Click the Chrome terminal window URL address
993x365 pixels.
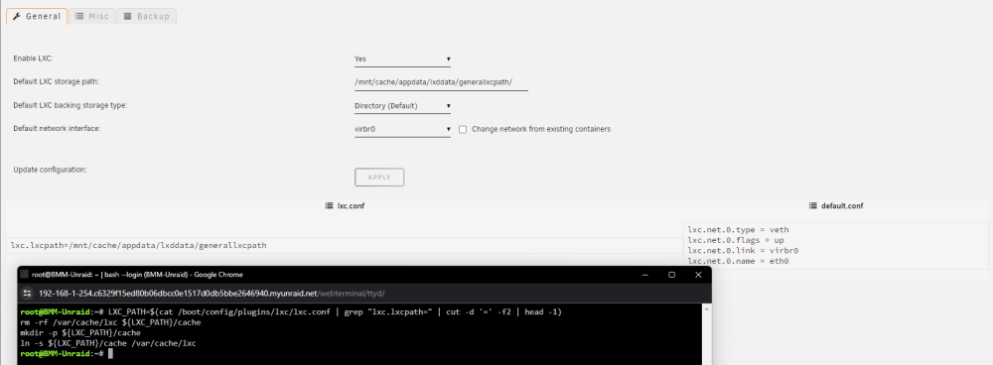tap(213, 293)
